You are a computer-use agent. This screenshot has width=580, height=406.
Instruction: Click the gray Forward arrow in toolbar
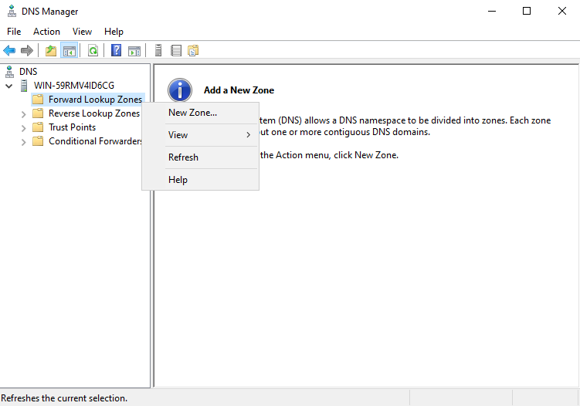tap(26, 50)
